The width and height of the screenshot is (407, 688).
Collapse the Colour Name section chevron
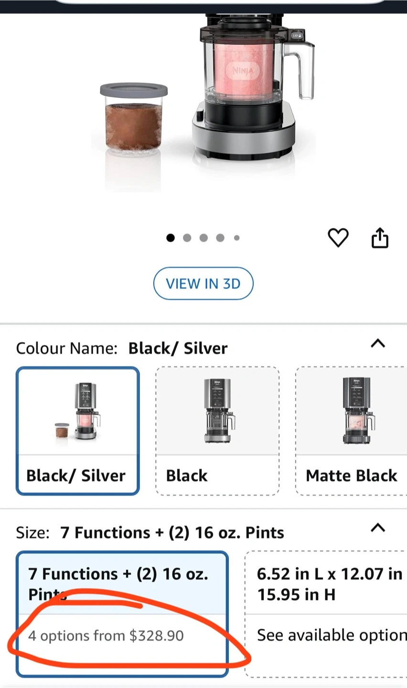point(378,344)
